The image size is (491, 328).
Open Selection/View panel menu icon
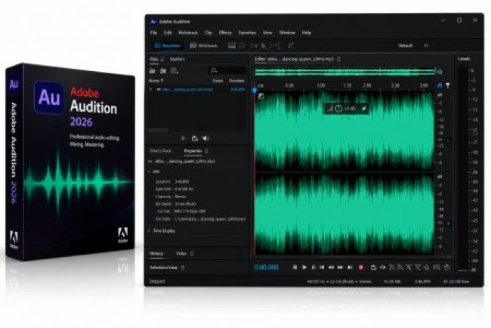tap(183, 268)
